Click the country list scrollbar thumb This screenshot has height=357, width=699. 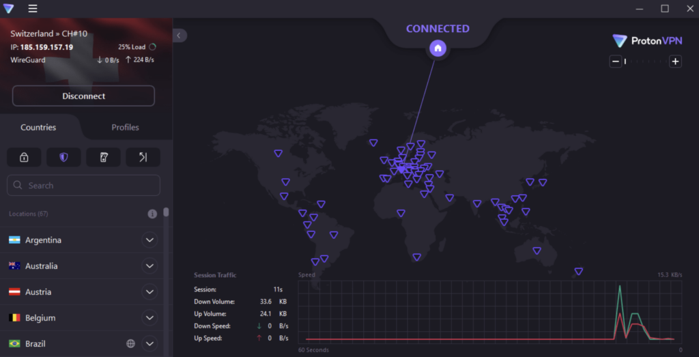click(x=167, y=212)
